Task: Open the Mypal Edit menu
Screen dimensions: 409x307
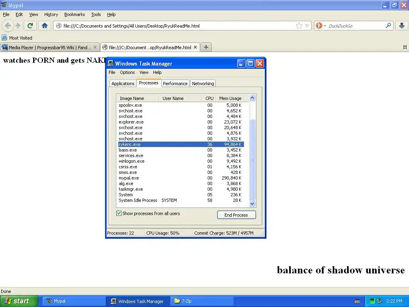Action: tap(19, 14)
